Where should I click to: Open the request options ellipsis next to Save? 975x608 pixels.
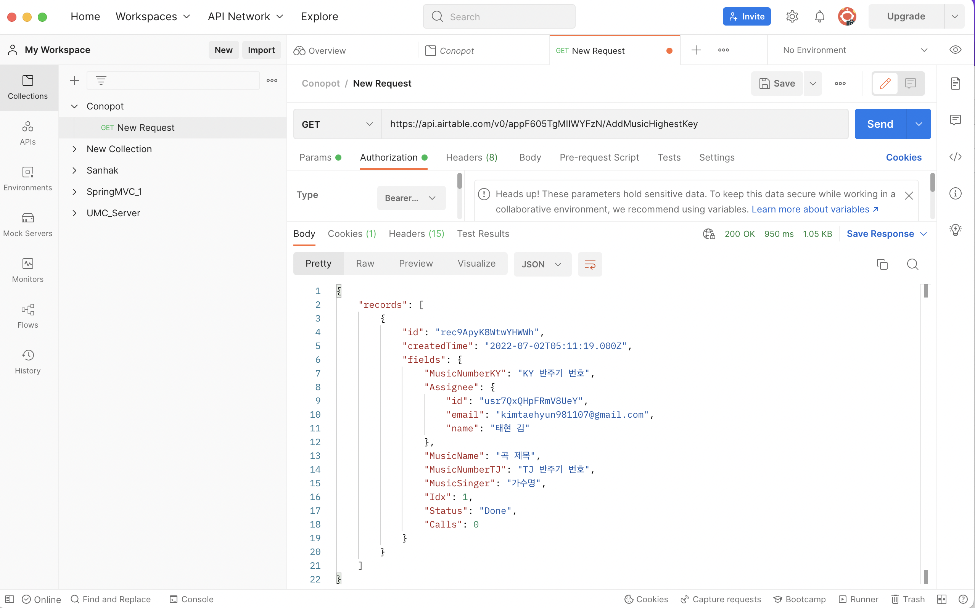pos(840,84)
